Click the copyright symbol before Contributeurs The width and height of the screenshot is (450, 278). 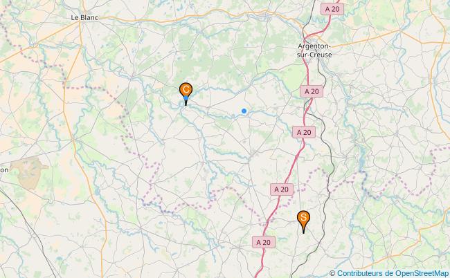(332, 273)
